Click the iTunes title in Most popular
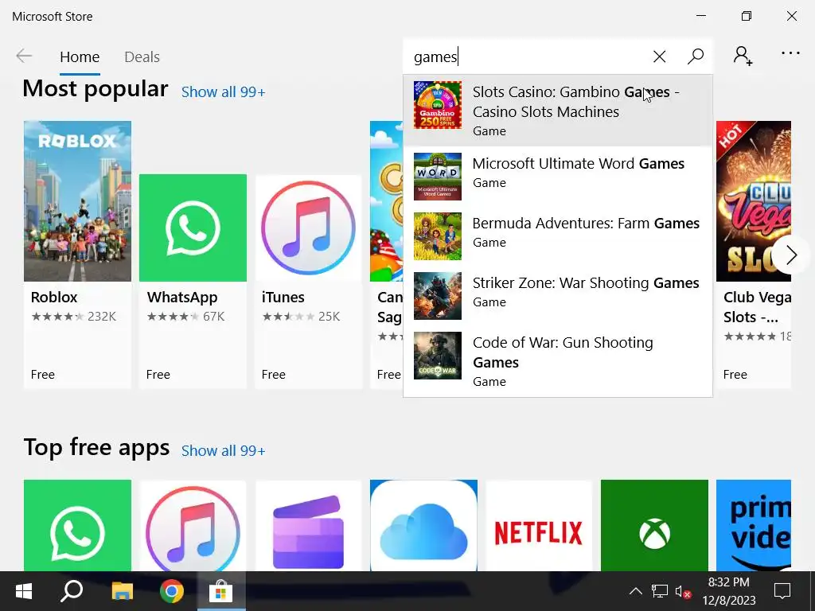This screenshot has height=611, width=815. [x=283, y=298]
